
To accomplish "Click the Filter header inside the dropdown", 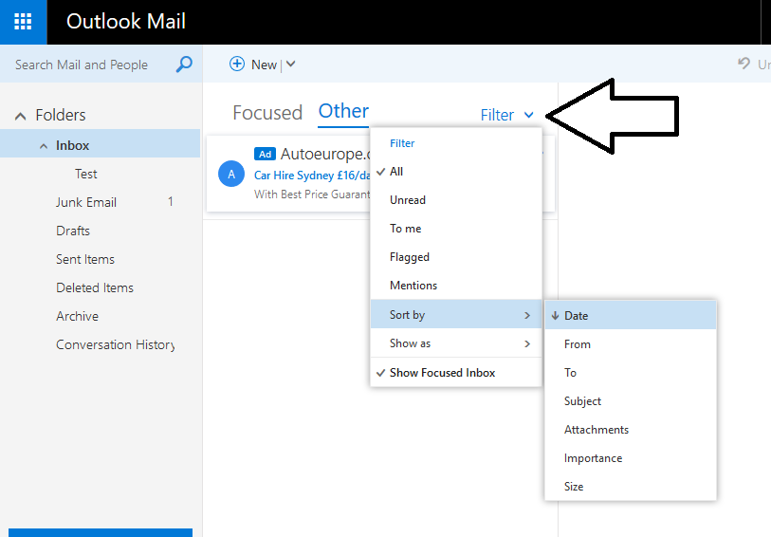I will [402, 143].
